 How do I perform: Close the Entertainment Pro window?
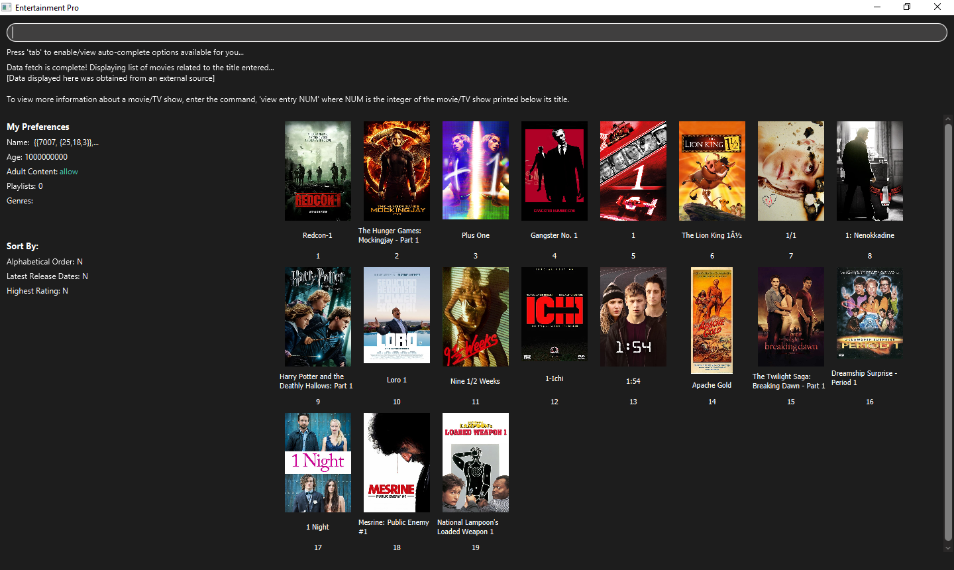pos(937,7)
